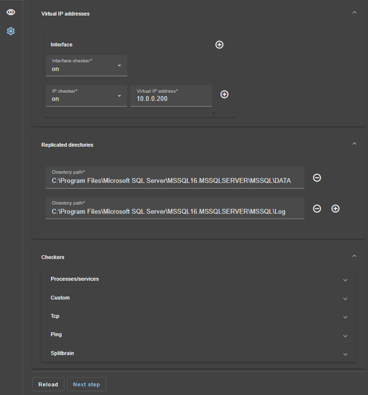This screenshot has height=395, width=368.
Task: Expand the Splitbrain checker panel
Action: 345,354
